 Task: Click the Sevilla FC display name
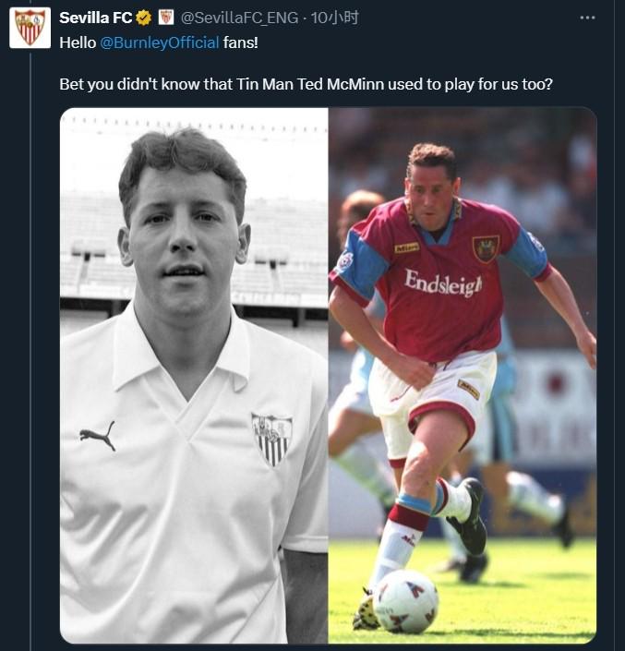pos(95,18)
